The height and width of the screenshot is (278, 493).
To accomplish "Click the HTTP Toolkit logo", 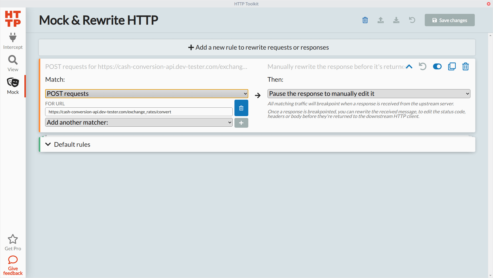I will [x=13, y=19].
